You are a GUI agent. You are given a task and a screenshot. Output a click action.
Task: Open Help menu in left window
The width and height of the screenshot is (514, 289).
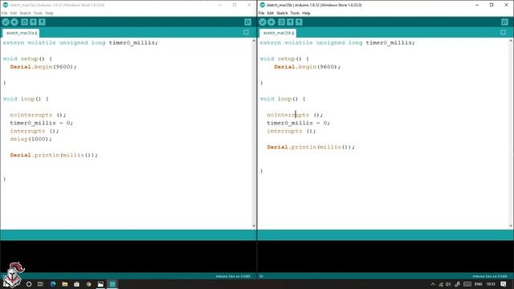[x=49, y=13]
